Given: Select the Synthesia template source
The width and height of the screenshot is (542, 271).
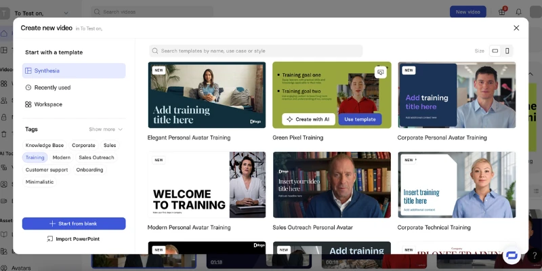Looking at the screenshot, I should 74,70.
